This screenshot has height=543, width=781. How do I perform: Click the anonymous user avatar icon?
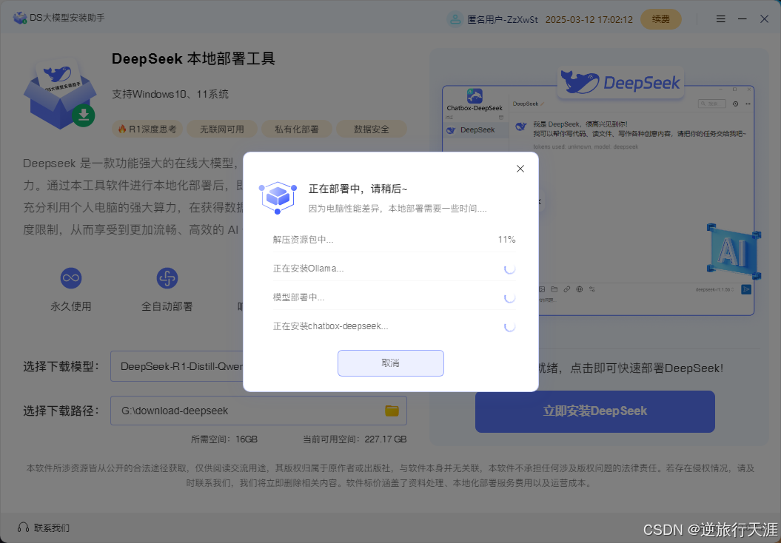455,19
